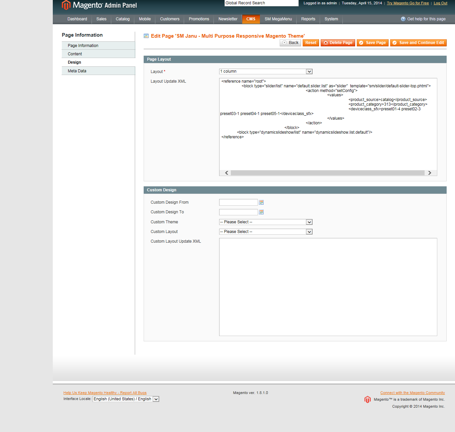Open Connect with the Magento Community link
The width and height of the screenshot is (455, 432).
tap(413, 393)
